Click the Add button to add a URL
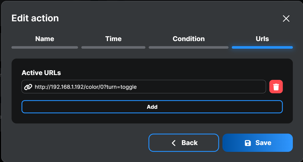303x162 pixels. (x=152, y=107)
